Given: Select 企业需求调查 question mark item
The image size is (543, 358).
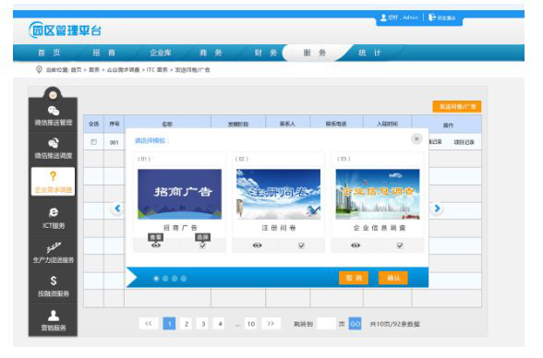Looking at the screenshot, I should pyautogui.click(x=53, y=182).
